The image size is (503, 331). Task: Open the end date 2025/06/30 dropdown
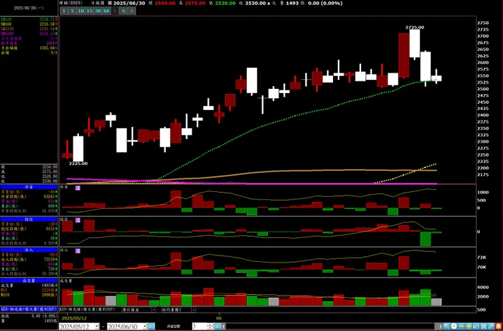[x=145, y=326]
